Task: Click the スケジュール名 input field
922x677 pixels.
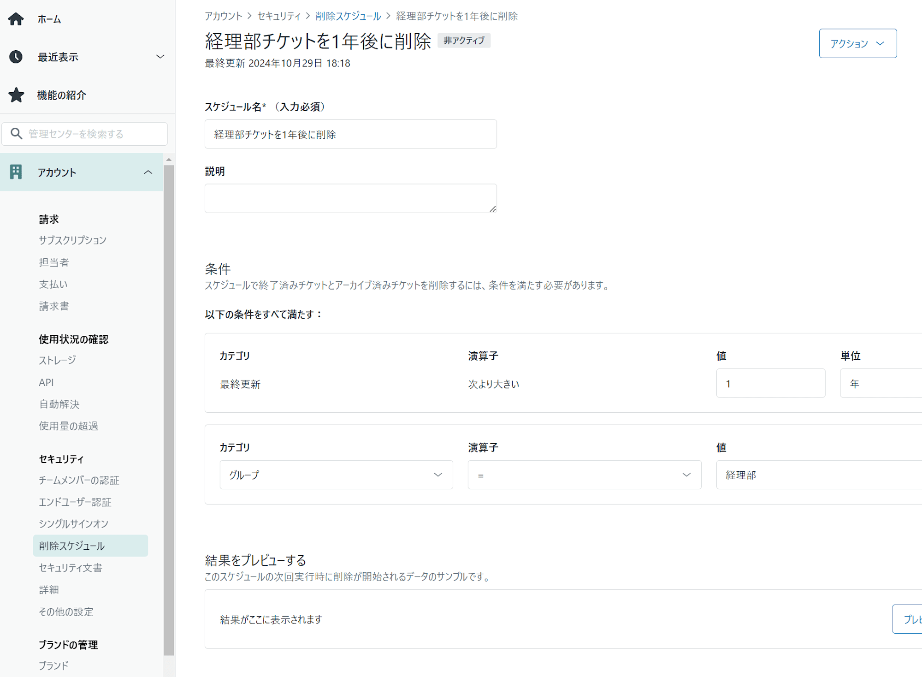Action: tap(350, 134)
